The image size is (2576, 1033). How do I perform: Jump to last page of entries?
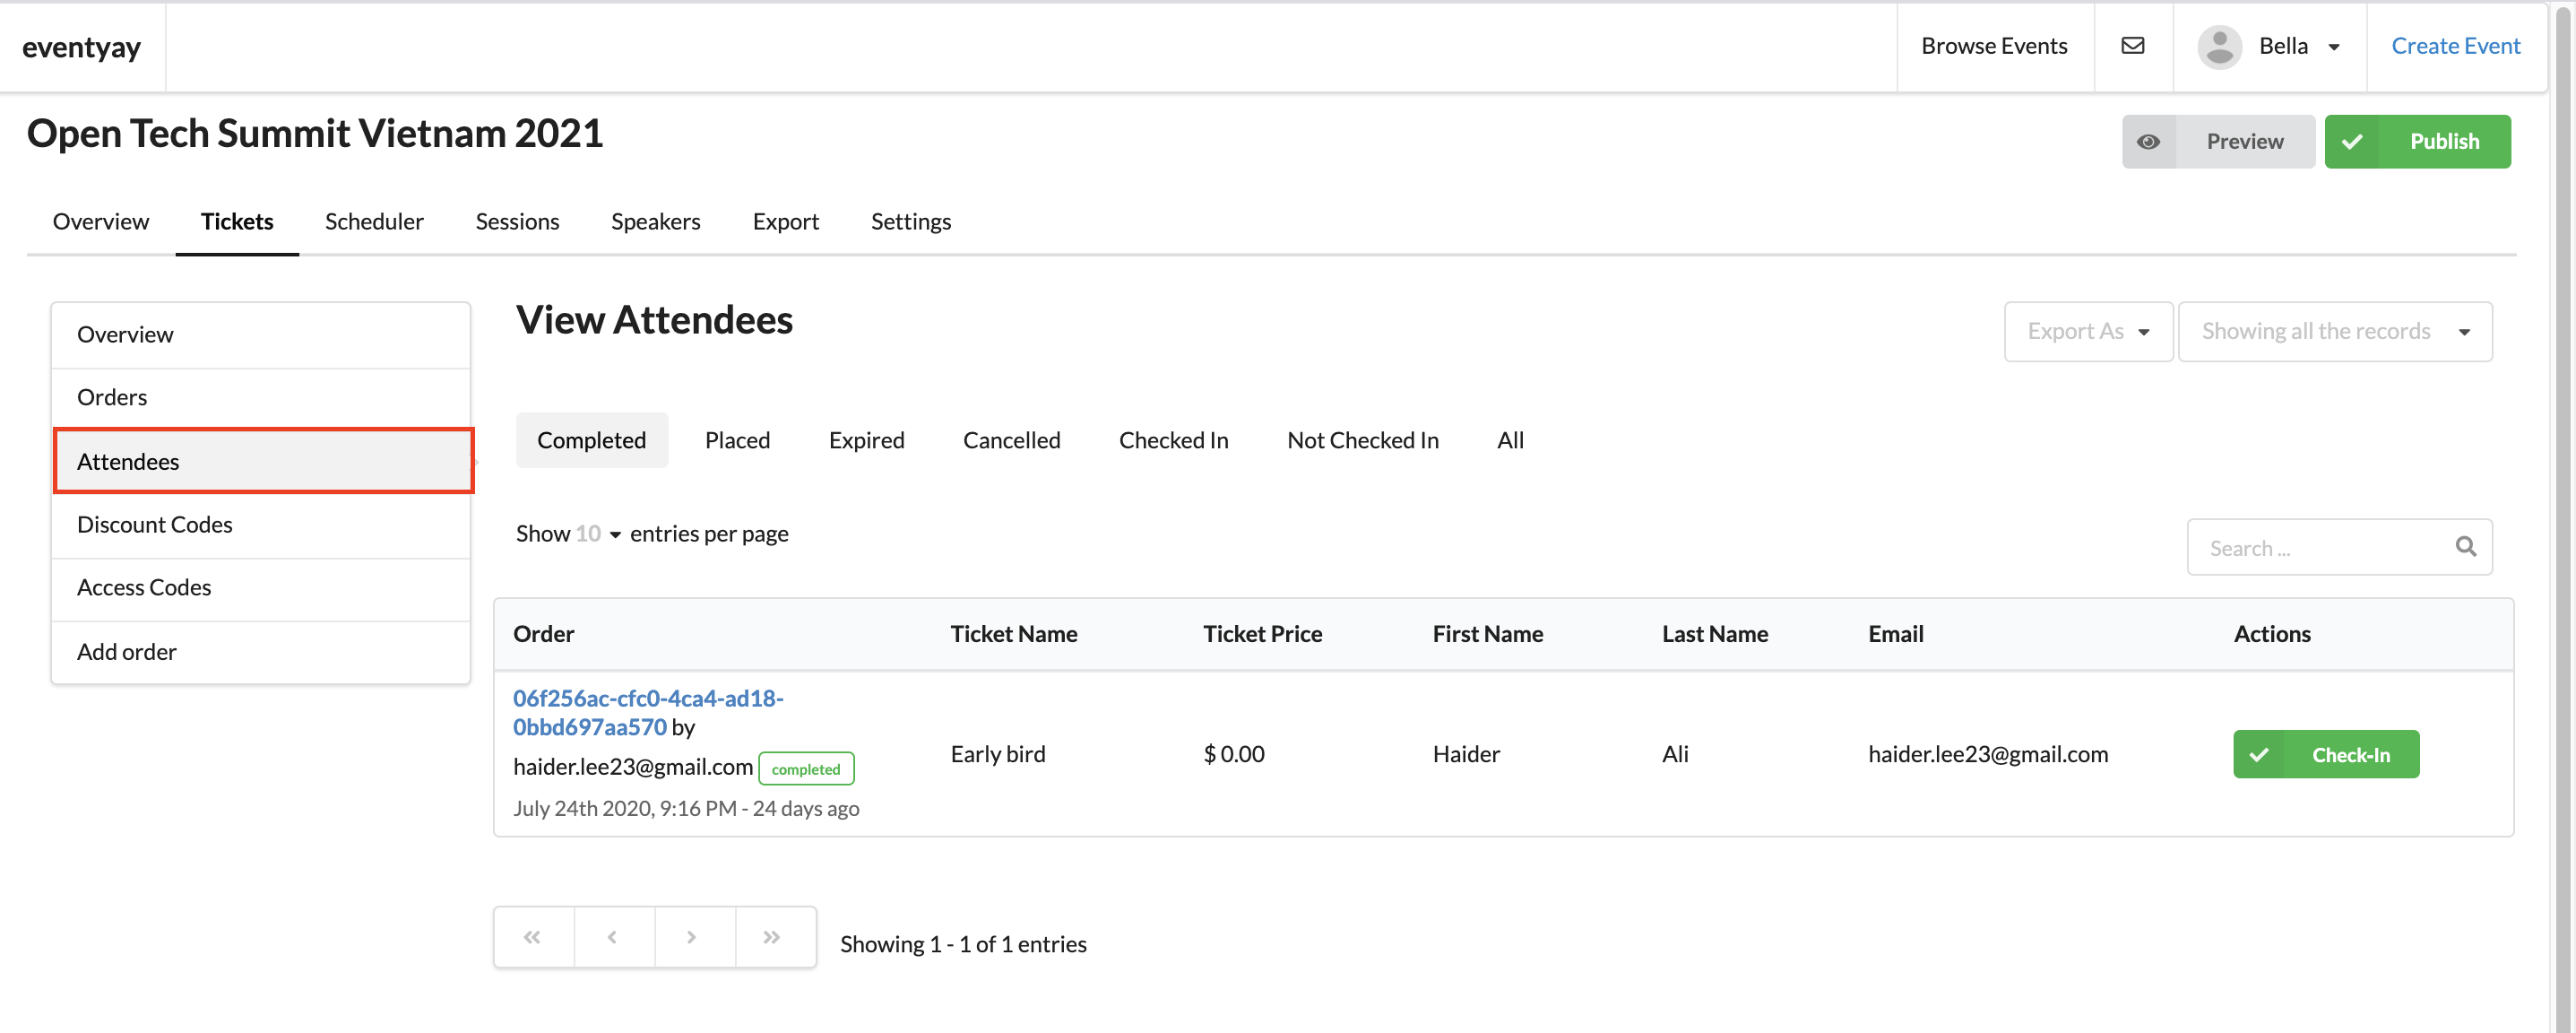pos(773,937)
